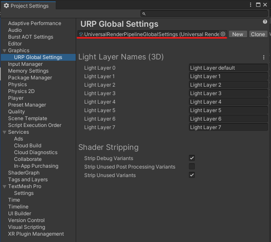Edit the Light Layer 6 name field
The image size is (271, 242).
point(228,119)
